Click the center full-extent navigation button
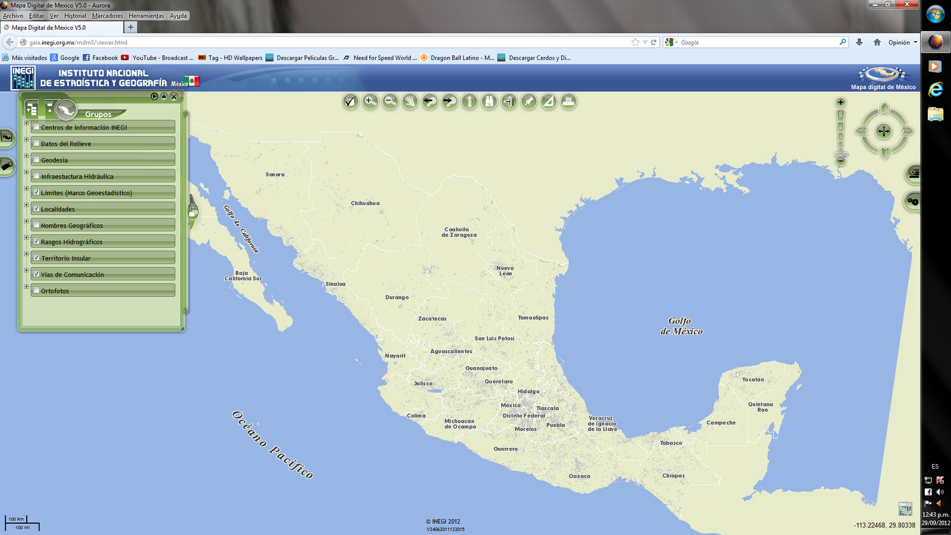951x535 pixels. point(884,131)
